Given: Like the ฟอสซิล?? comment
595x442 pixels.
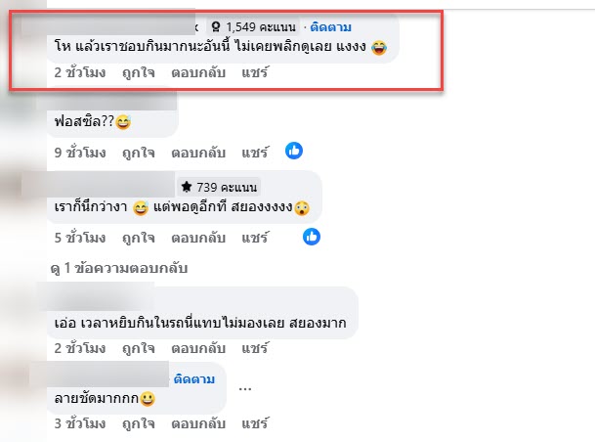Looking at the screenshot, I should [x=139, y=153].
